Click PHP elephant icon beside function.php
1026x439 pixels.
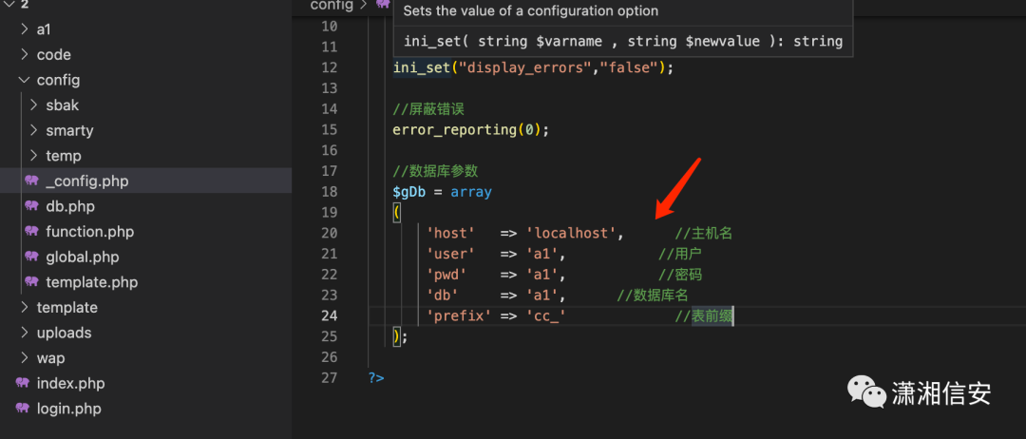31,232
